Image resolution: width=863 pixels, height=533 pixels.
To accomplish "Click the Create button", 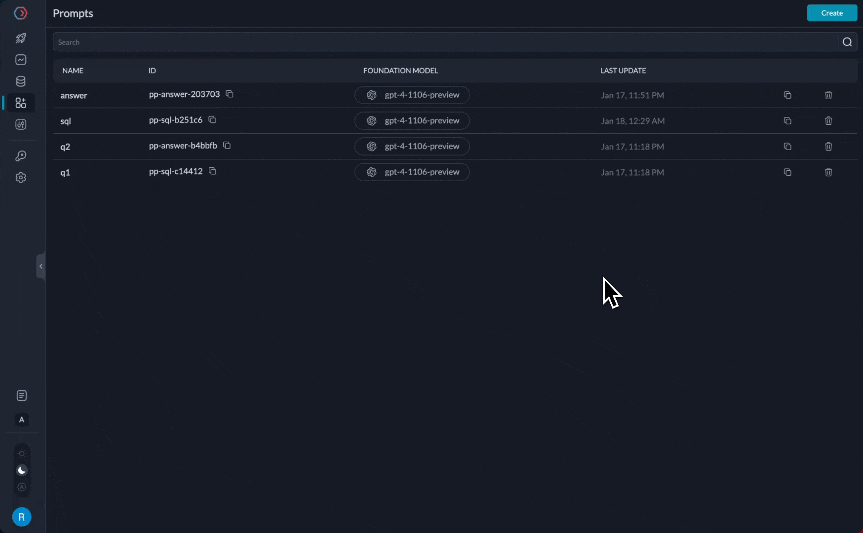I will [x=832, y=13].
